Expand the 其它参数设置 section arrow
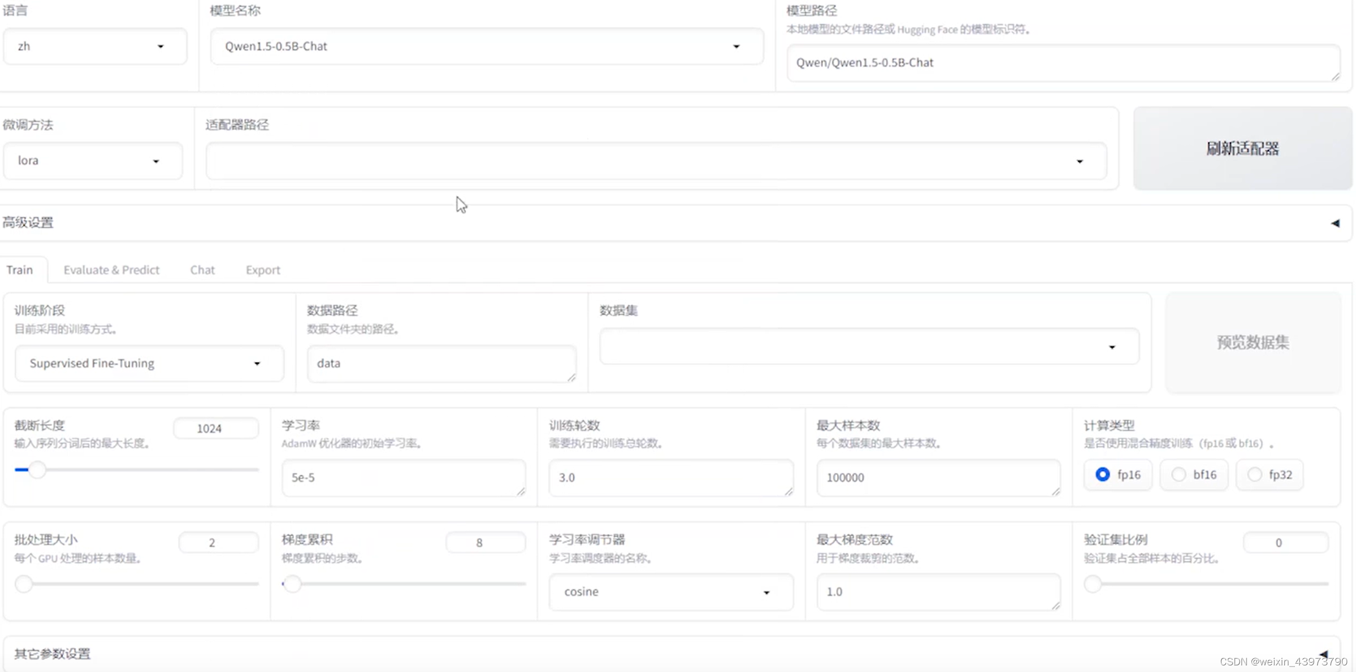 tap(1323, 654)
